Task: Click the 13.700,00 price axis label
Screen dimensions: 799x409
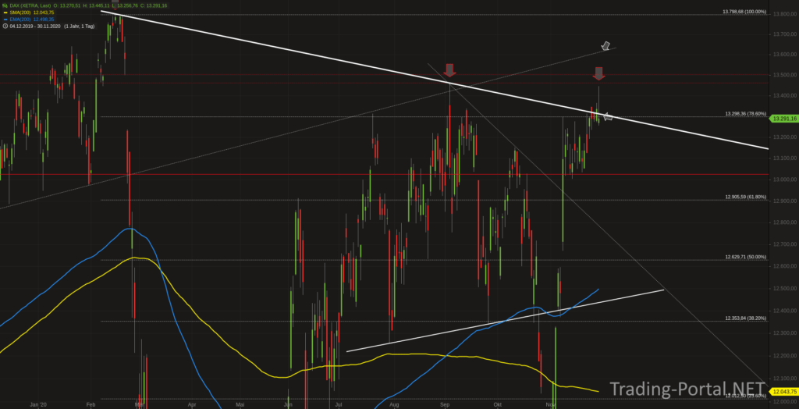Action: (x=785, y=34)
